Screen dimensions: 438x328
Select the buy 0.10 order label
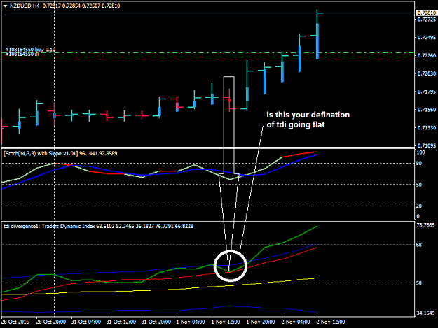coord(45,50)
